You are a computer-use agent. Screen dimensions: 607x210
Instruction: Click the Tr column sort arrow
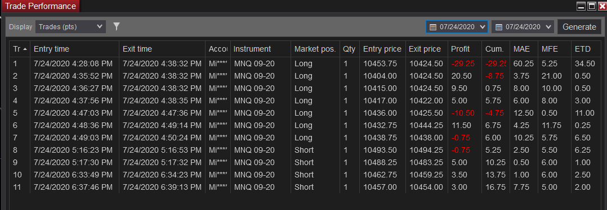(25, 49)
